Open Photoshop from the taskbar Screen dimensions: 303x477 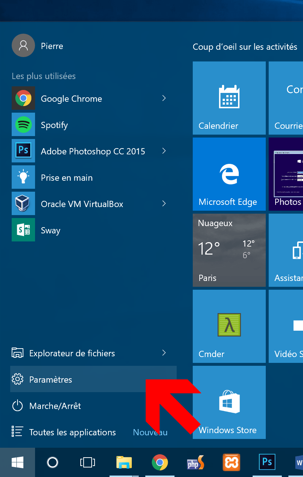pyautogui.click(x=267, y=462)
